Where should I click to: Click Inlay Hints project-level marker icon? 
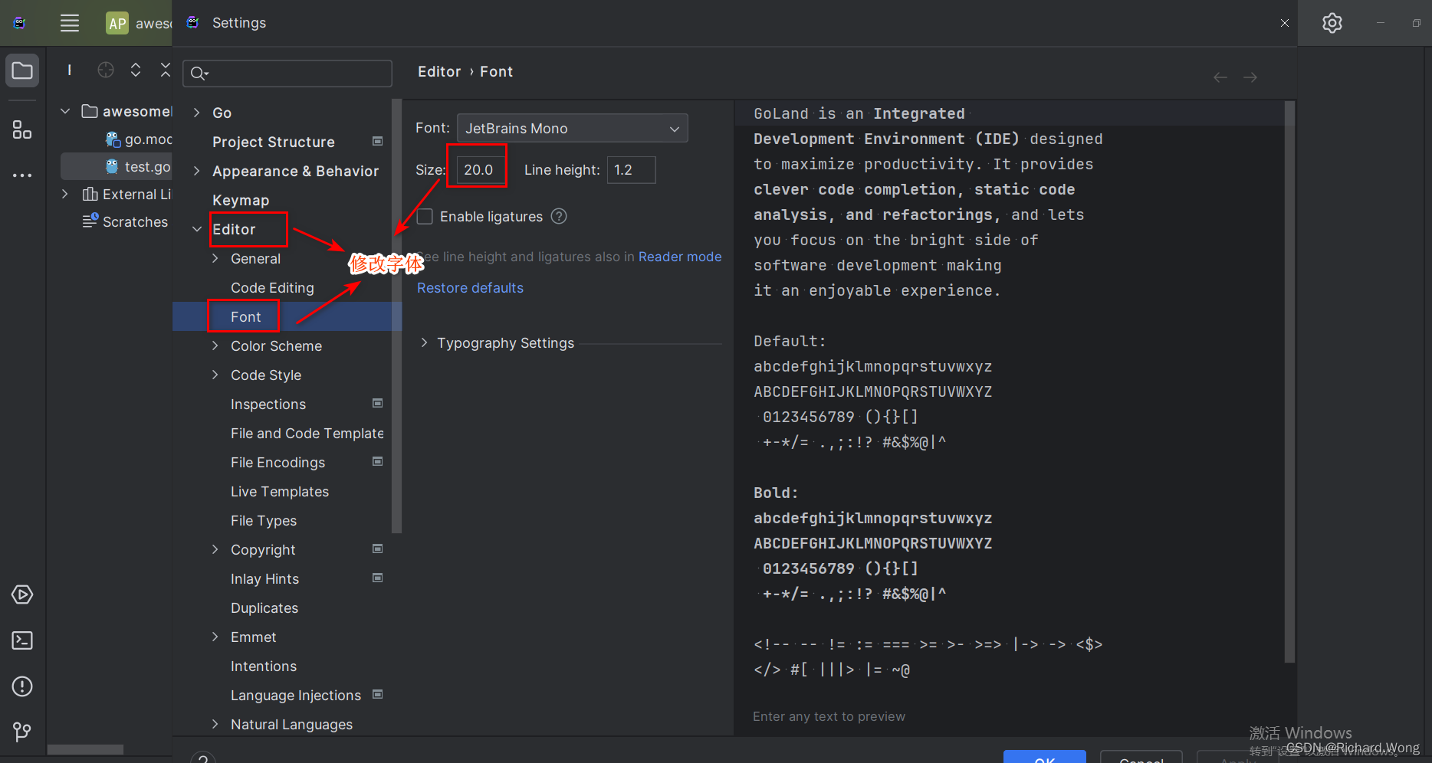coord(377,578)
